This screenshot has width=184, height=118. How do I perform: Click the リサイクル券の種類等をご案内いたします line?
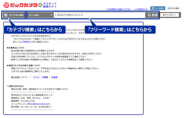(30, 71)
